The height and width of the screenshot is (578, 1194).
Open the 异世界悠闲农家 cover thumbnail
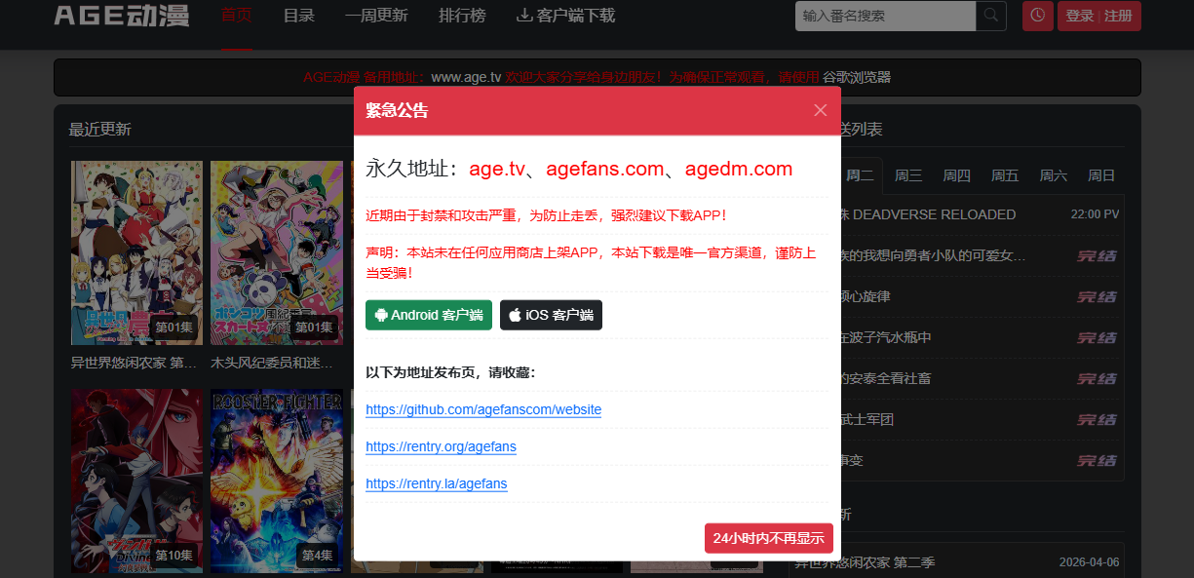136,251
